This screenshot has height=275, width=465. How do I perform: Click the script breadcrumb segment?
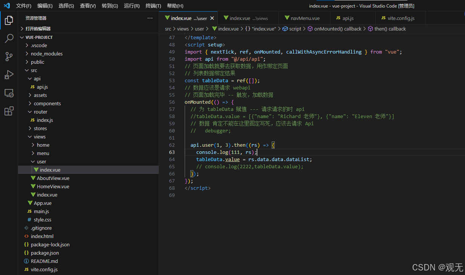coord(292,29)
